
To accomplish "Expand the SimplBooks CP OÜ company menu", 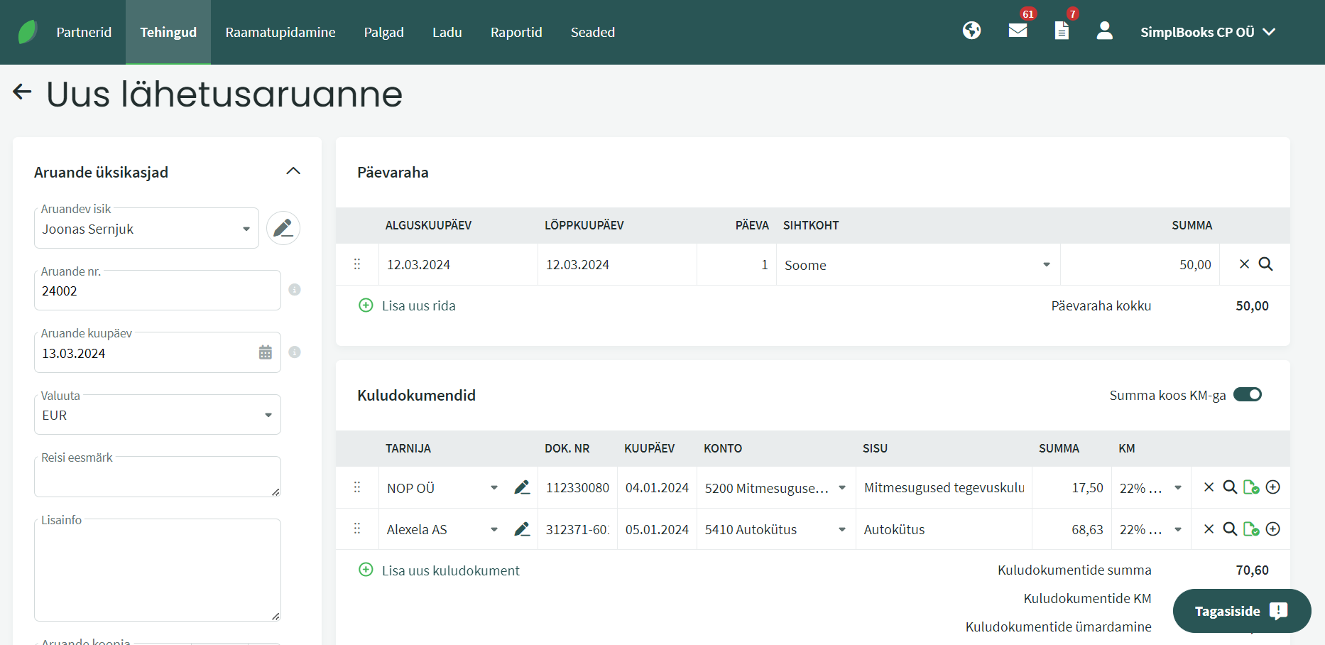I will click(x=1208, y=32).
